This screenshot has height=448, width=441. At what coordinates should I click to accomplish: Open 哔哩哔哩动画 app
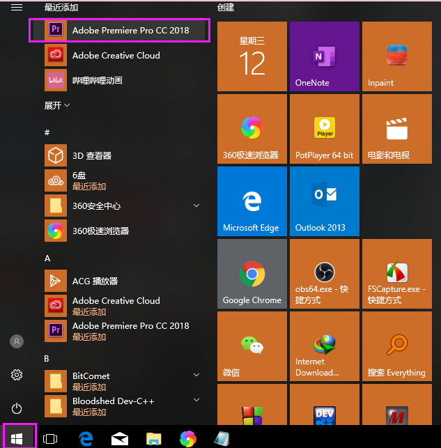119,80
